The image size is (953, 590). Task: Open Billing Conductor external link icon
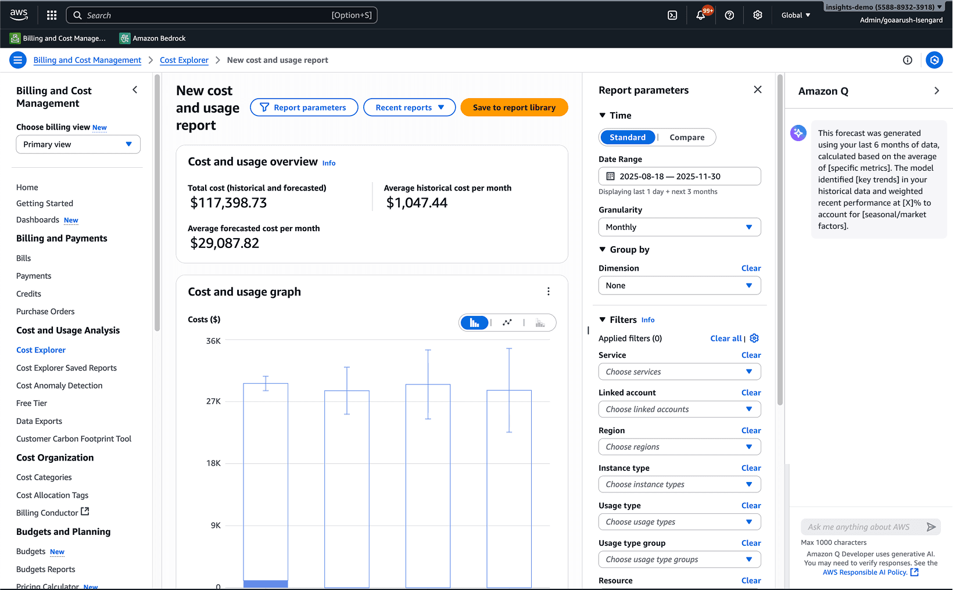click(x=85, y=512)
